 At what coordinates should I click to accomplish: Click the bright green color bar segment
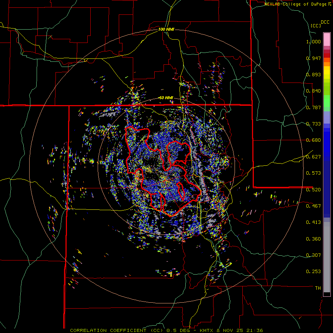[327, 101]
